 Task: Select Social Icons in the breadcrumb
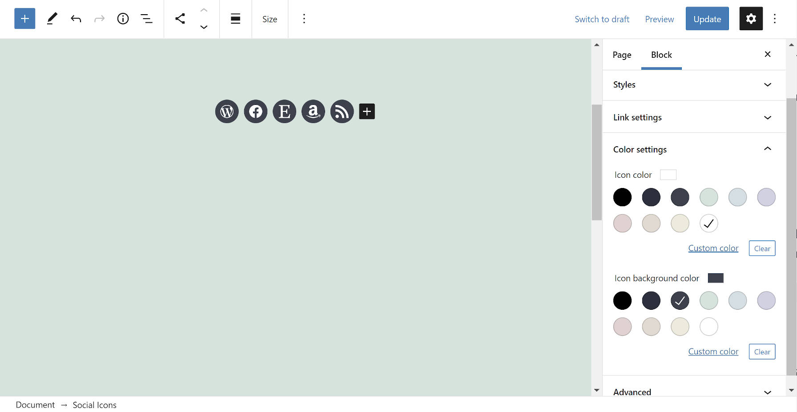click(x=94, y=405)
